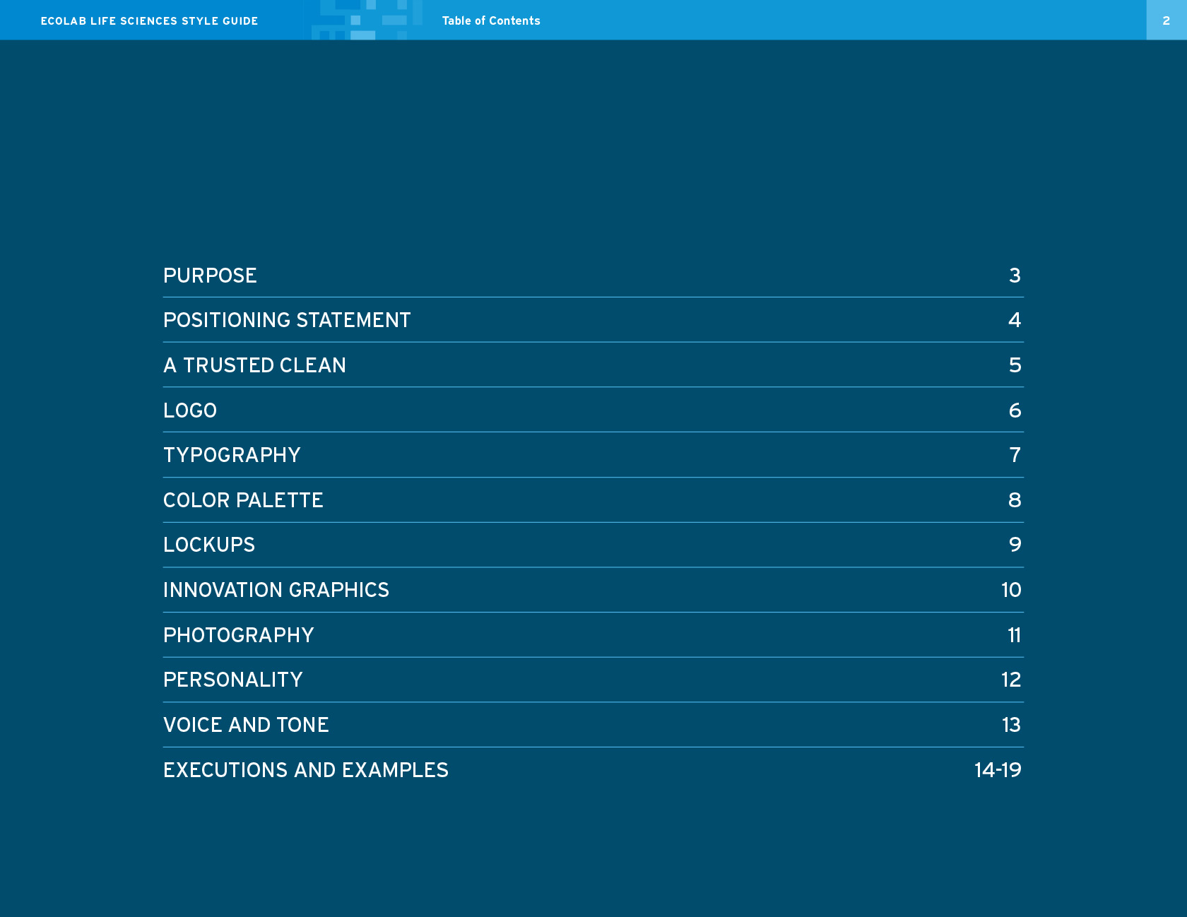
Task: Open the PURPOSE contents entry
Action: tap(210, 276)
